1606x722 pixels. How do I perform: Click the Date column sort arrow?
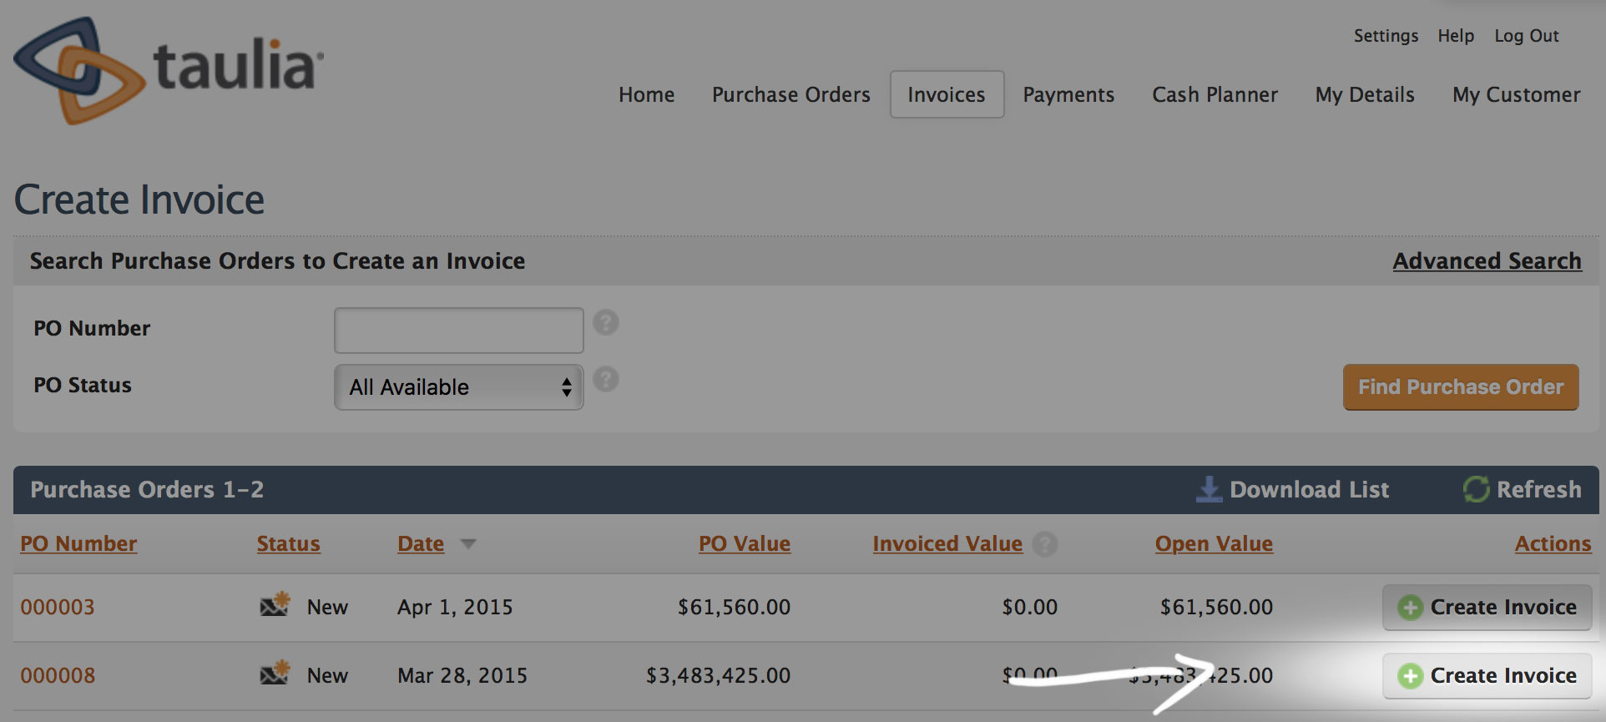pos(468,544)
